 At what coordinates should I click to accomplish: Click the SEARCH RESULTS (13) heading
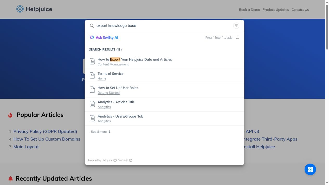(x=105, y=49)
